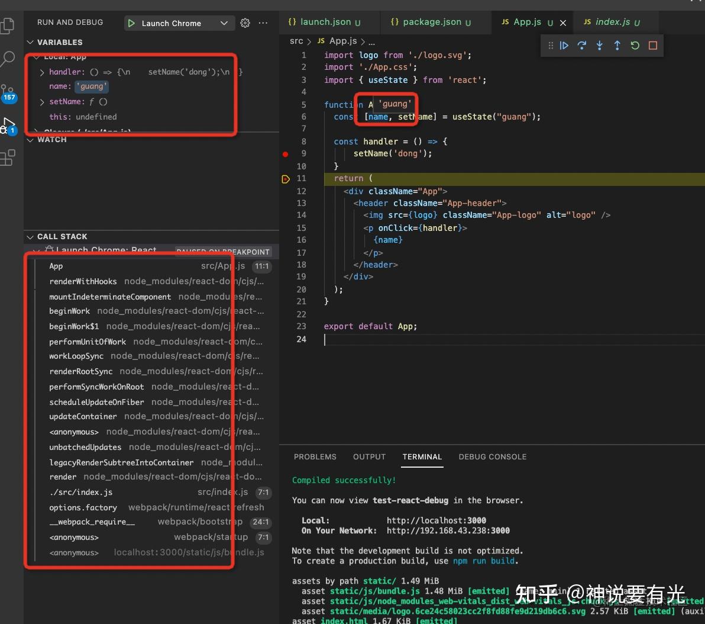
Task: Select the performSyncWorkOnRoot stack frame
Action: 152,387
